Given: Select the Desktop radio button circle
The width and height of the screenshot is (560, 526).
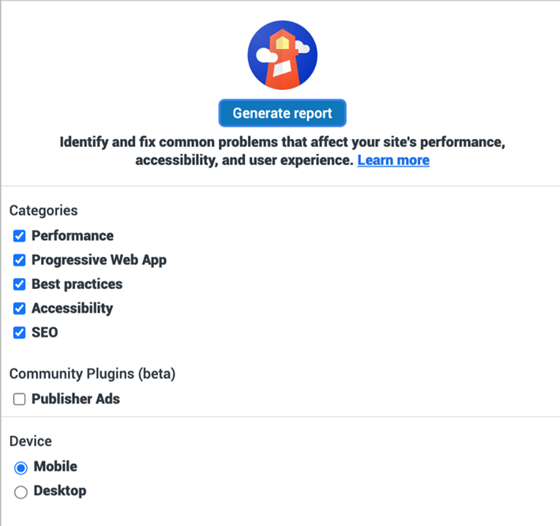Looking at the screenshot, I should tap(21, 492).
